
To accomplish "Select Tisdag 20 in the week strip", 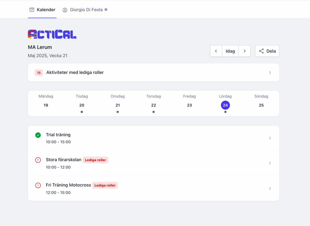I will tap(82, 105).
